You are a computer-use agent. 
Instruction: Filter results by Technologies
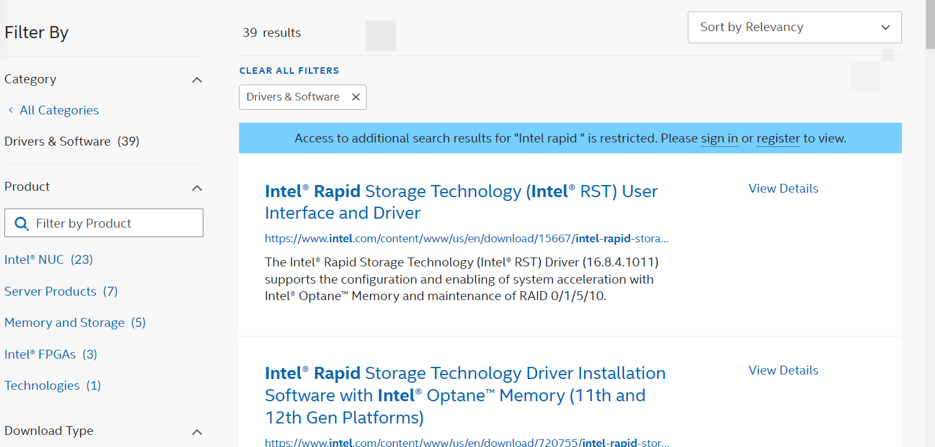coord(41,385)
